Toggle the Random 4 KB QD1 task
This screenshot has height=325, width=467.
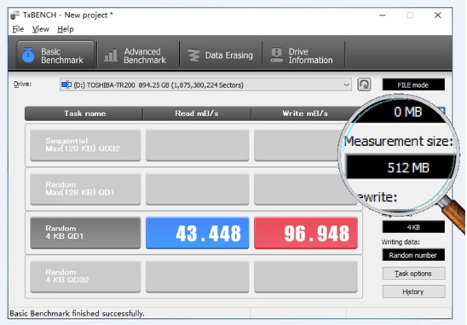pyautogui.click(x=85, y=233)
